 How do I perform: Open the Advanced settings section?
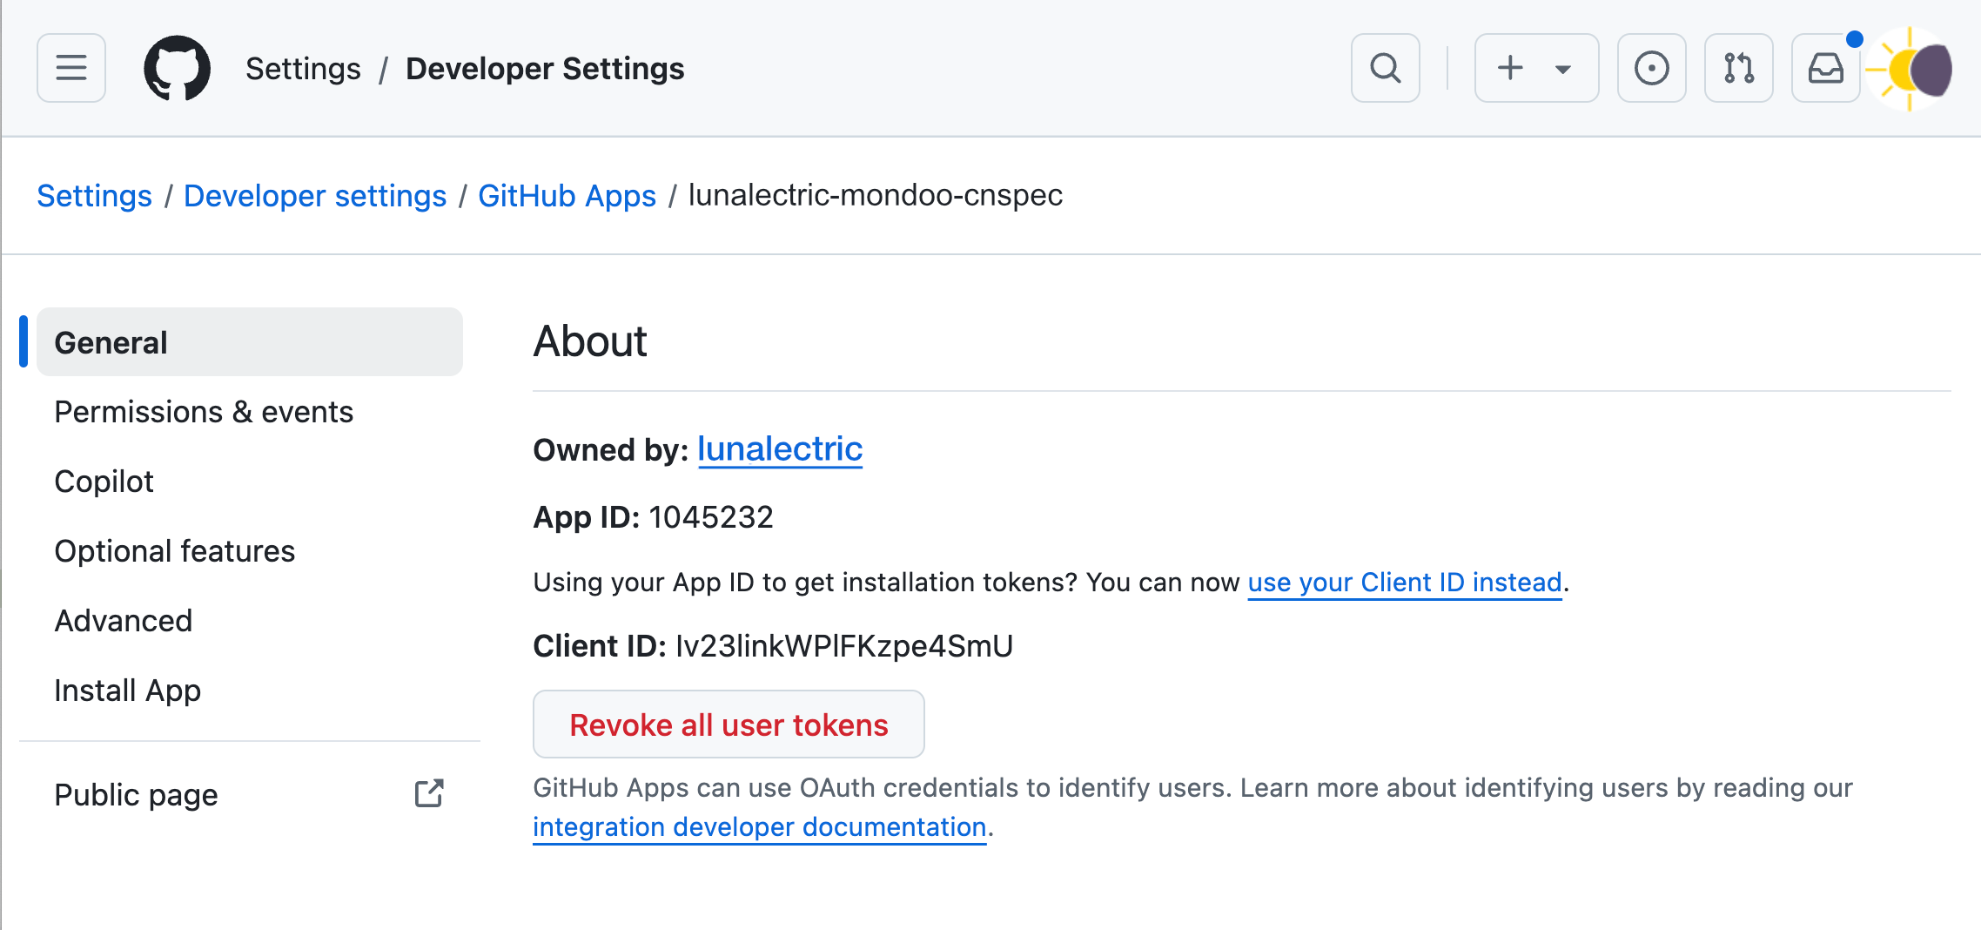(124, 620)
